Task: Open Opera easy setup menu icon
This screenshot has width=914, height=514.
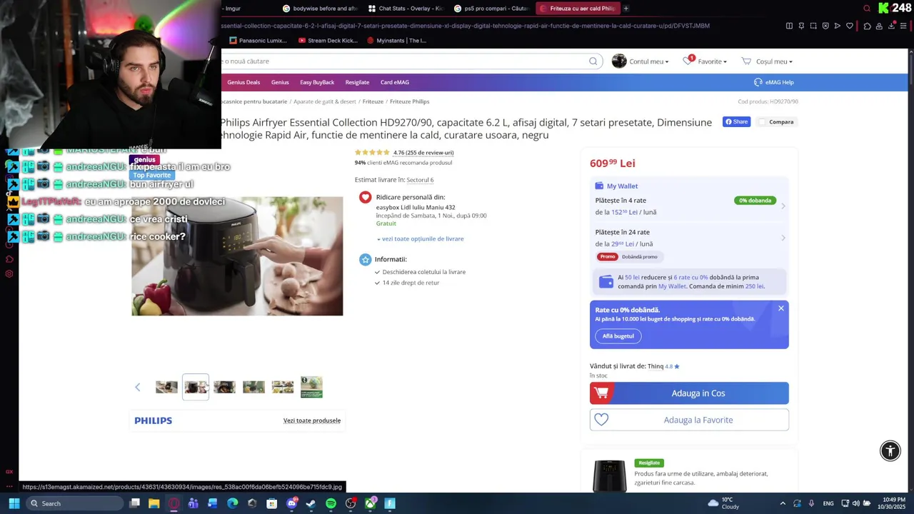Action: (903, 26)
